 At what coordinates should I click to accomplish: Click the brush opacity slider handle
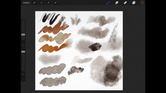(x=23, y=52)
